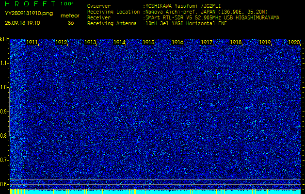Click the meteor label
This screenshot has width=305, height=194.
coord(70,16)
